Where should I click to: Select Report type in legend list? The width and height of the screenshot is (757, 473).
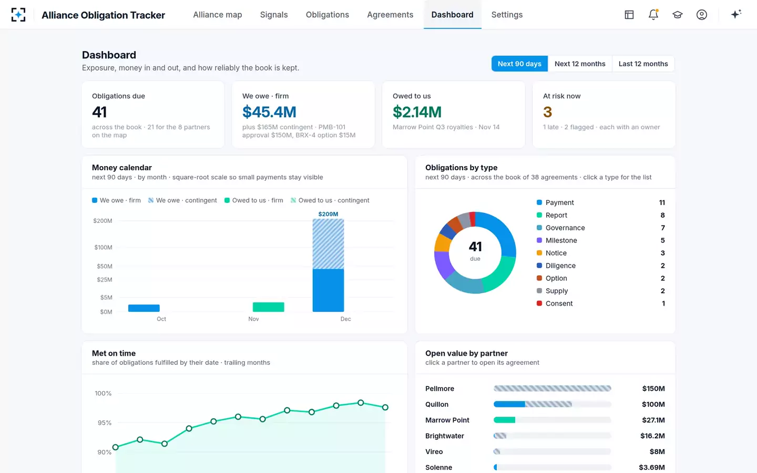click(601, 215)
